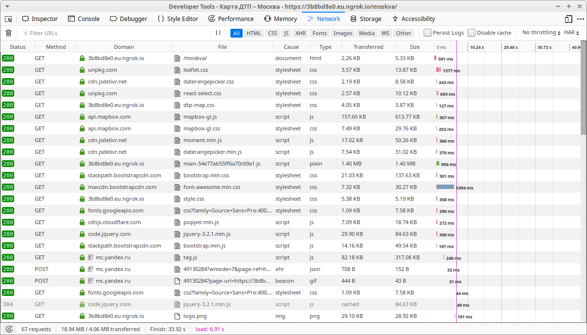
Task: Click tracking shield in xhr json row
Action: tap(90, 269)
